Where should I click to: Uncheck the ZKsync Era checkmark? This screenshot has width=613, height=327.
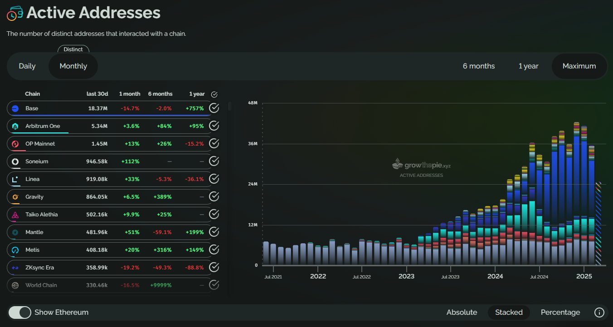click(214, 268)
